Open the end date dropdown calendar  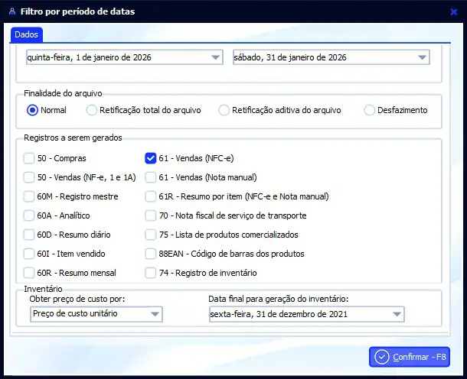pos(422,57)
